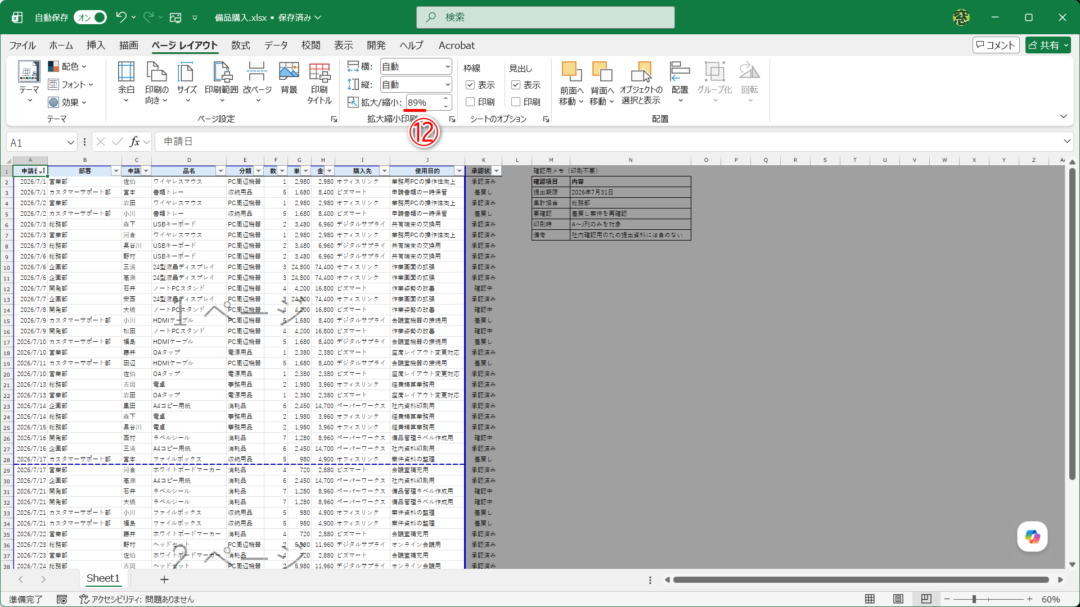Open the 配置 align menu

coord(680,83)
